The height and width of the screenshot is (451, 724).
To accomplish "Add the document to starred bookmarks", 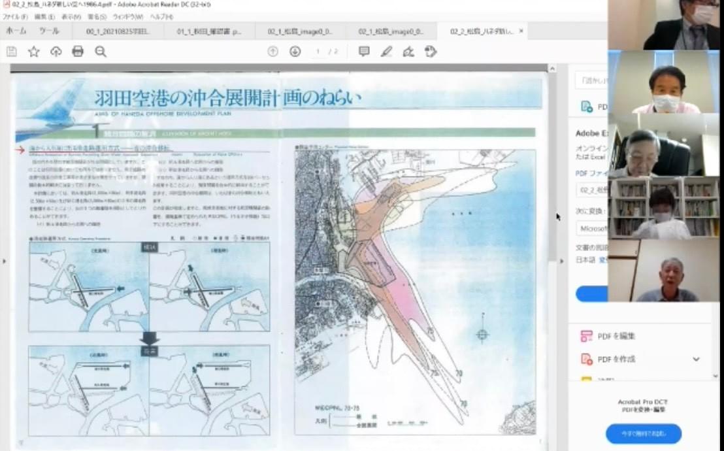I will click(x=34, y=52).
